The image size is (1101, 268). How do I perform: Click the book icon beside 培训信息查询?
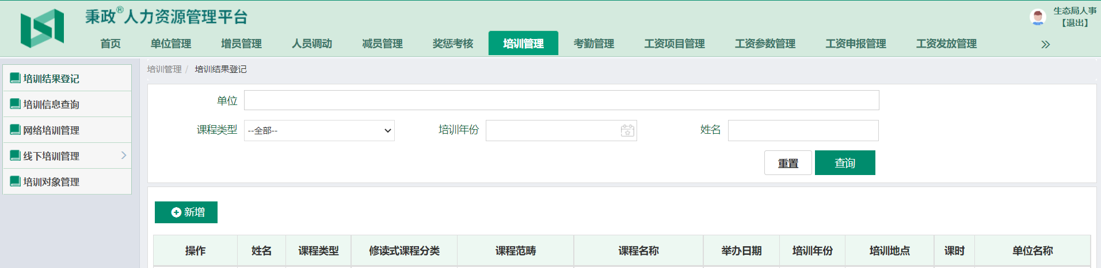point(16,104)
